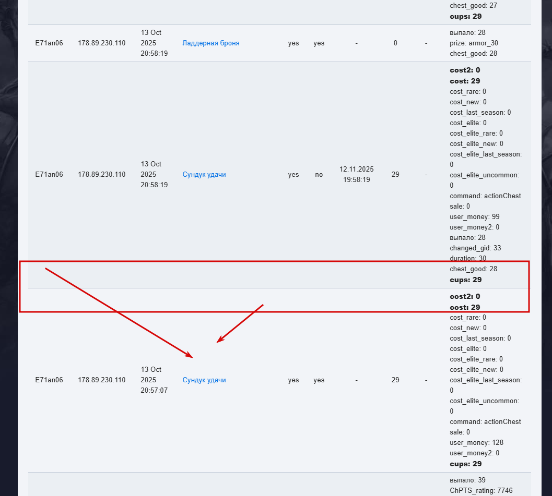Viewport: 552px width, 496px height.
Task: Click the IP address in the 20:57:07 row
Action: (x=101, y=380)
